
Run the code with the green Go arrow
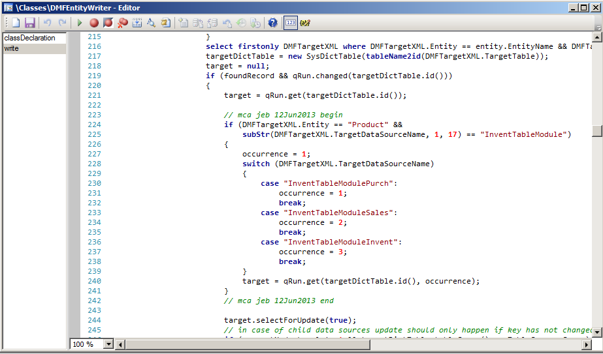tap(80, 23)
